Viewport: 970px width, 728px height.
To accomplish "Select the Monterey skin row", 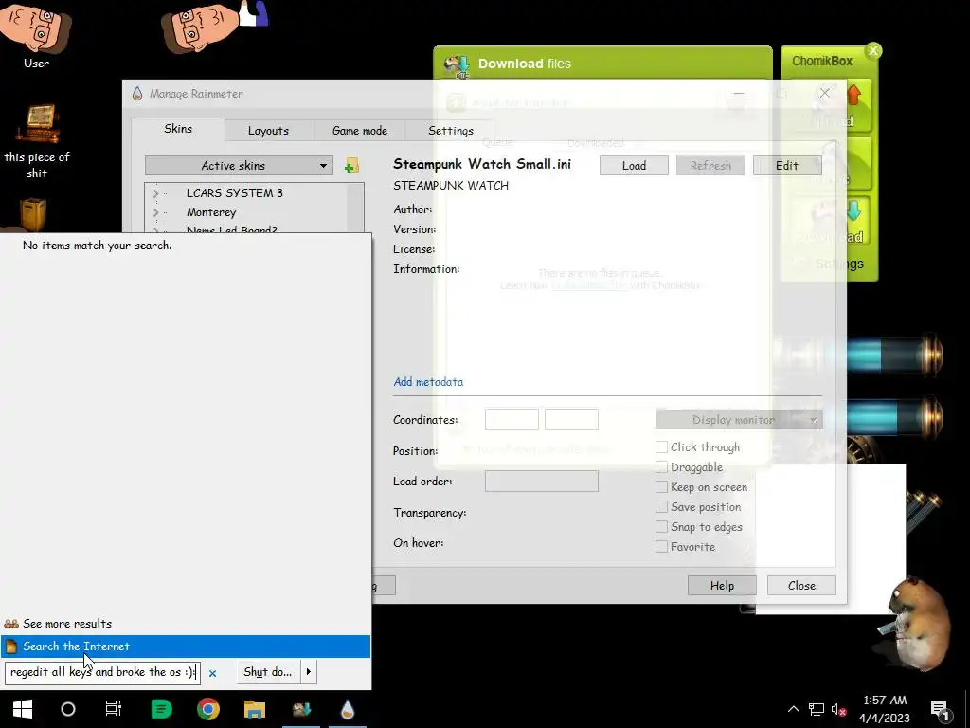I will 211,212.
